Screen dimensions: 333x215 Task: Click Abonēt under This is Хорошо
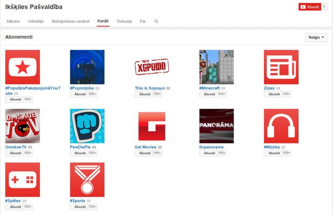pos(144,94)
